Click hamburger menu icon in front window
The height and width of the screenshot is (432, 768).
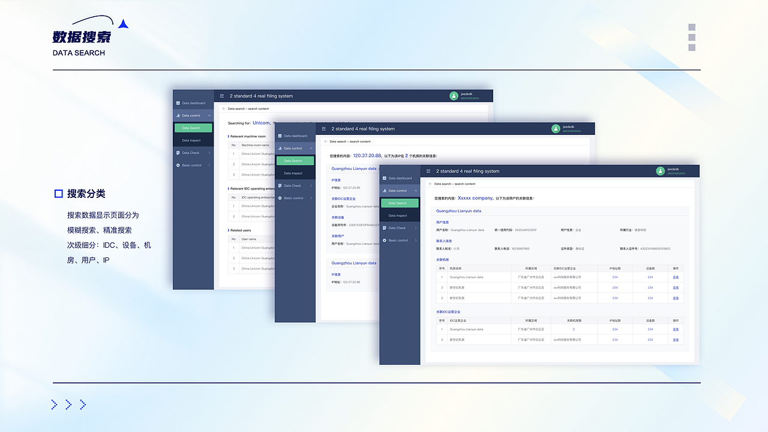(428, 171)
